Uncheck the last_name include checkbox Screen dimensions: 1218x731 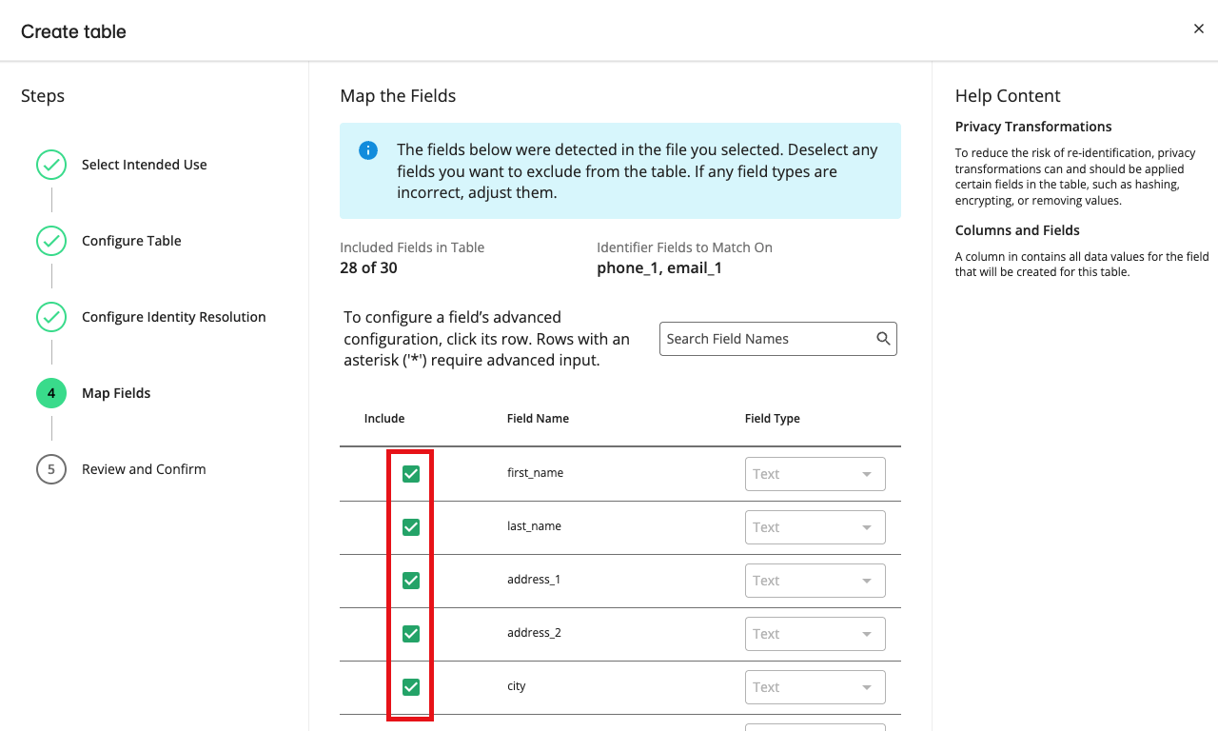point(411,527)
